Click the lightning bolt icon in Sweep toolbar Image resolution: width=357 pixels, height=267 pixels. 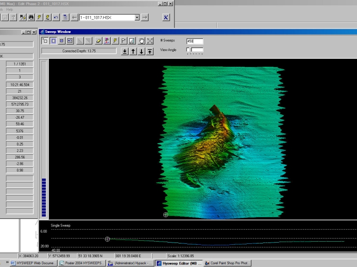click(x=116, y=40)
